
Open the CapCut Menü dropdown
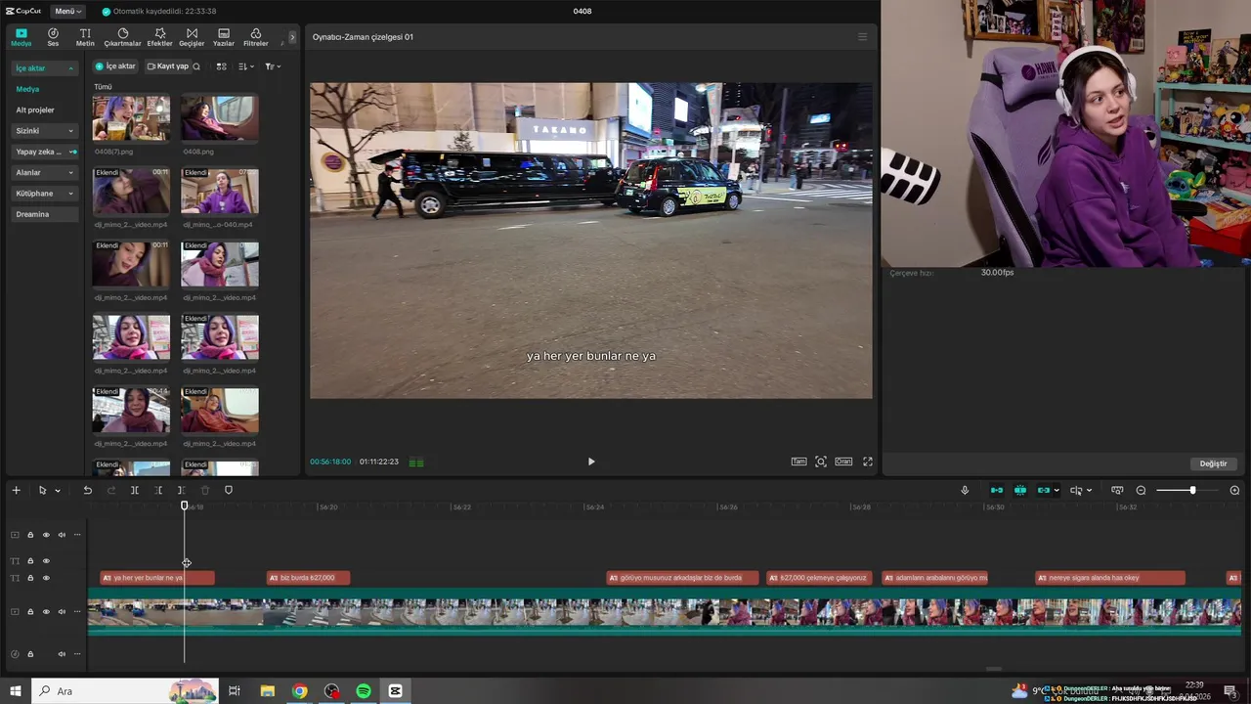(67, 11)
